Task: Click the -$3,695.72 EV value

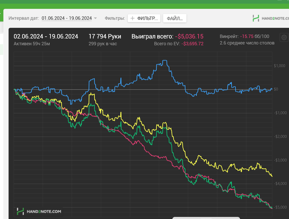Action: click(192, 44)
